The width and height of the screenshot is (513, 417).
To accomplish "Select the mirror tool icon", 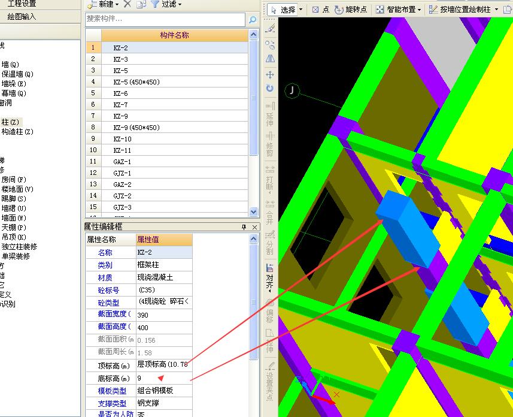I will (270, 58).
